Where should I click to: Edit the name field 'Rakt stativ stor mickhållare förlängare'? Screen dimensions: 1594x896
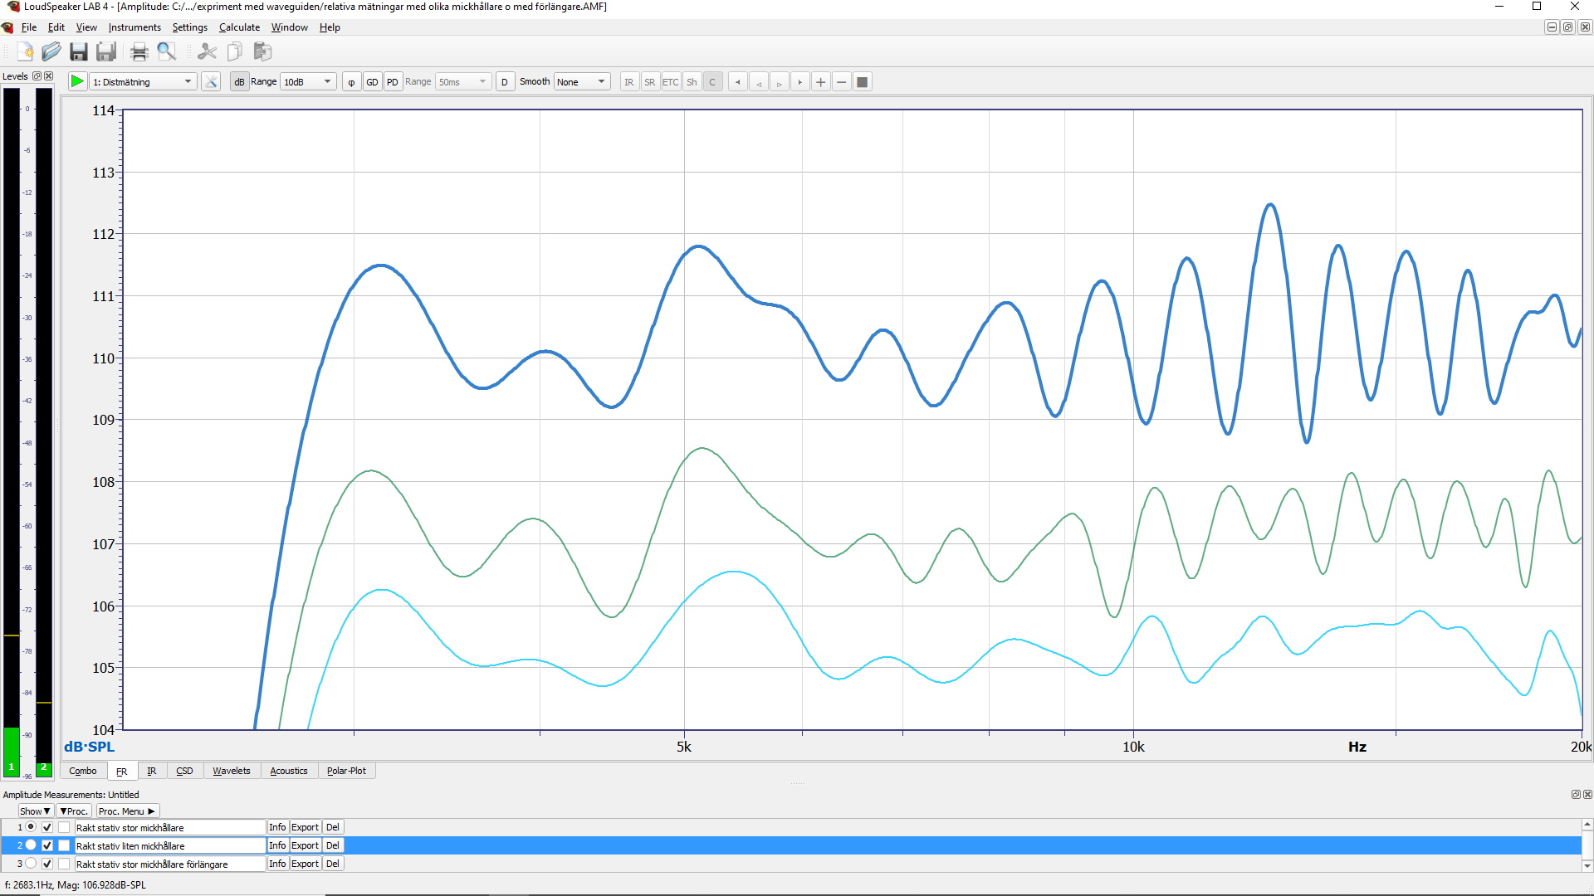pyautogui.click(x=170, y=864)
